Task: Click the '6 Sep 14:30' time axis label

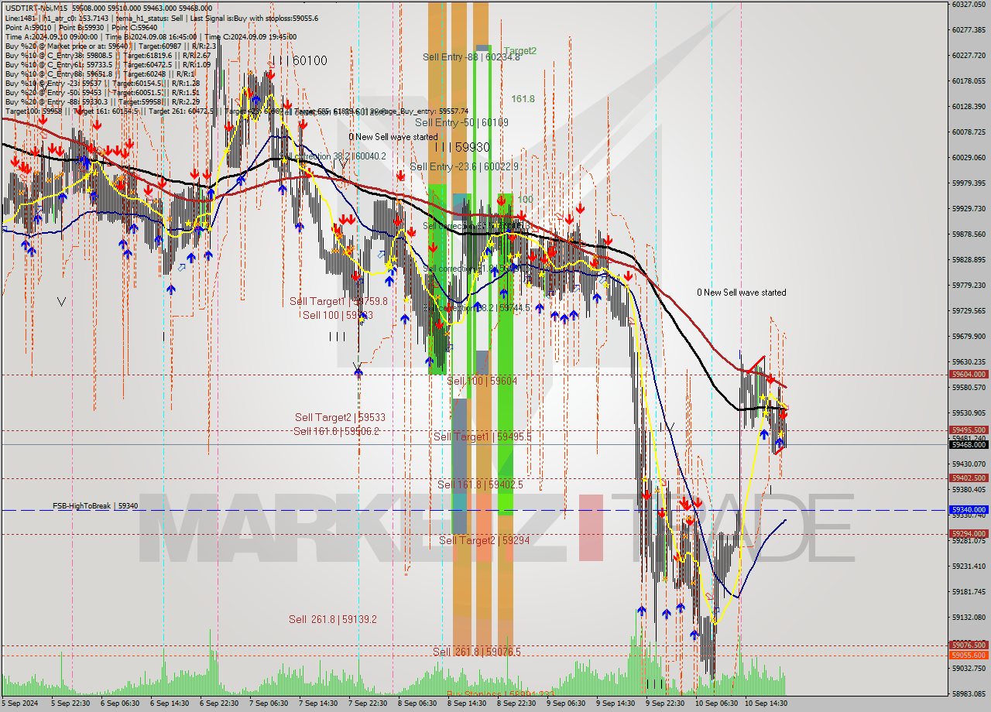Action: [169, 703]
